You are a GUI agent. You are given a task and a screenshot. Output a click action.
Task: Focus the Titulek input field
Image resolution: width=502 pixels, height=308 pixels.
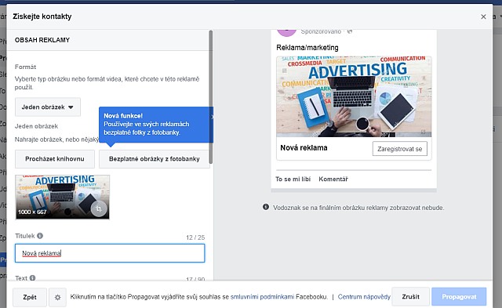110,253
